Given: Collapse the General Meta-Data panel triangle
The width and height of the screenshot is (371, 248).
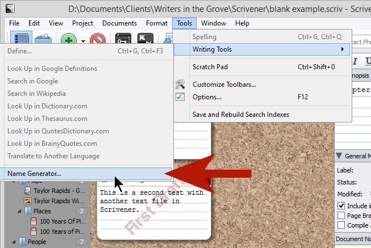Looking at the screenshot, I should point(339,157).
